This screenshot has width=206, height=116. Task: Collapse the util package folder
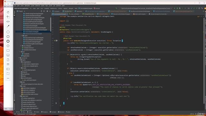coord(20,52)
